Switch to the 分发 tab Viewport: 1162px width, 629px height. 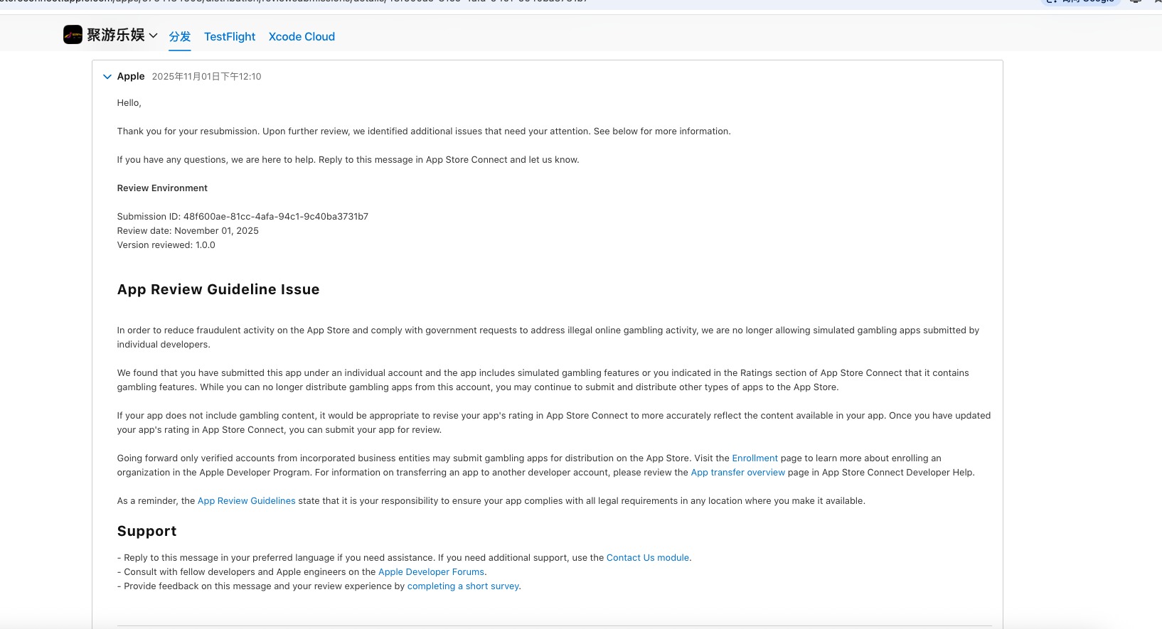tap(180, 37)
